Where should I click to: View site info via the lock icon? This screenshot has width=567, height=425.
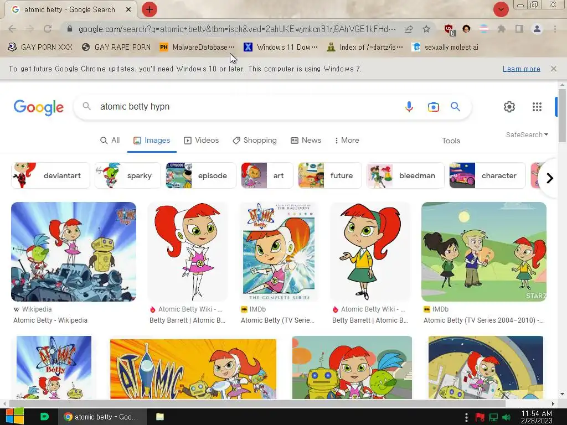70,29
